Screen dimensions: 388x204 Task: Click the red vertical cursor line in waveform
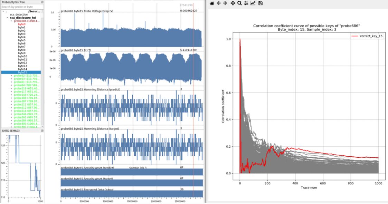pos(193,104)
